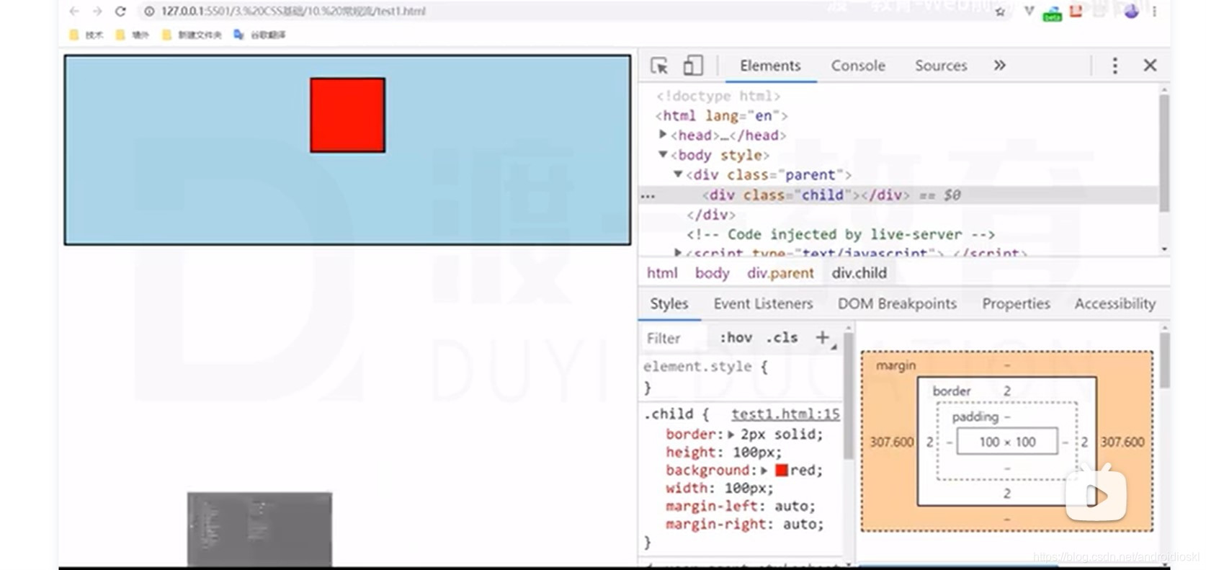Click the 100 × 100 content box
Screen dimensions: 1206x570
(x=1007, y=442)
